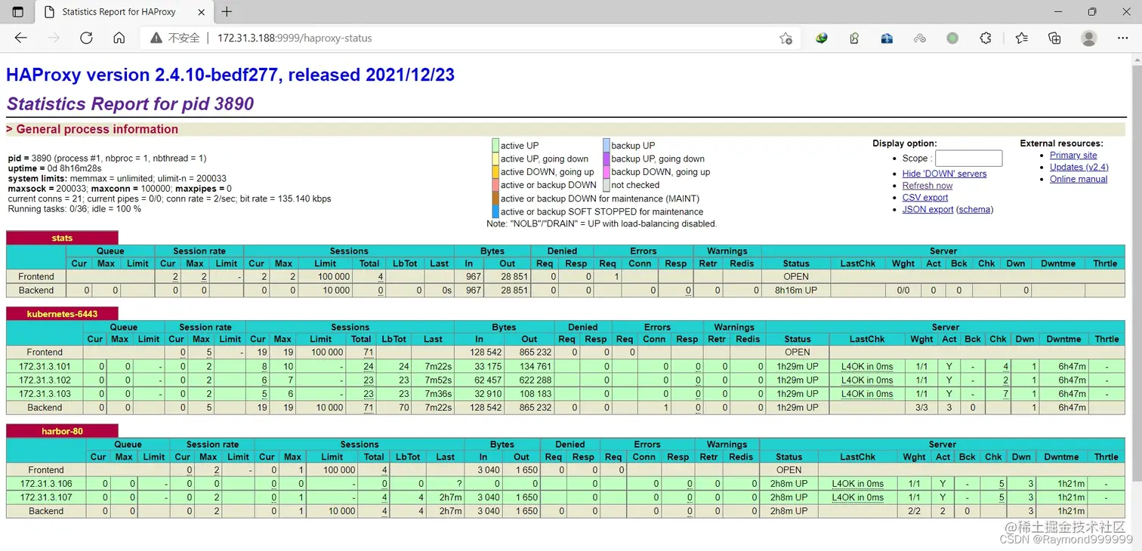This screenshot has height=551, width=1142.
Task: Click the Hide 'DOWN' servers link
Action: (x=944, y=174)
